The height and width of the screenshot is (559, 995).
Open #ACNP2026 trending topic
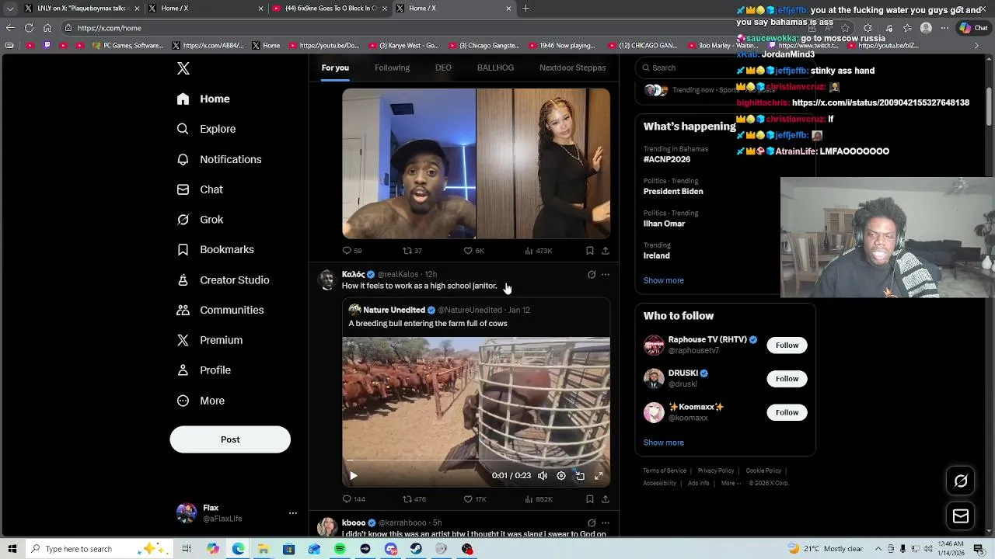pos(666,159)
